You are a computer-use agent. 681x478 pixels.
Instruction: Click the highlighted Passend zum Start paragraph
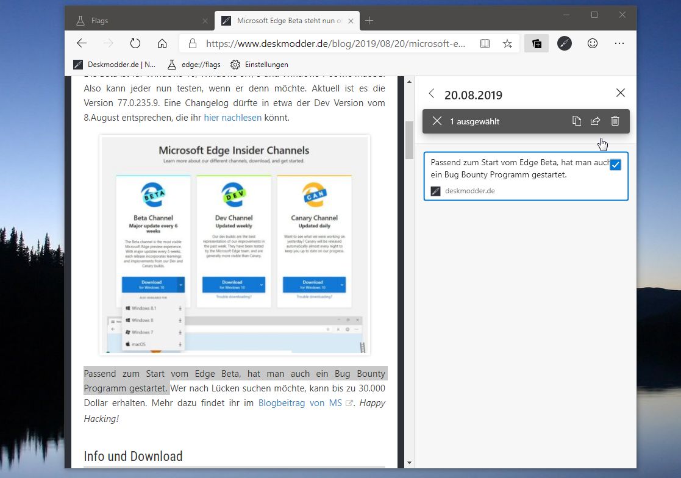(235, 380)
